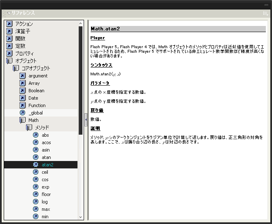
Task: Click the tree scrollbar down arrow
Action: 80,217
